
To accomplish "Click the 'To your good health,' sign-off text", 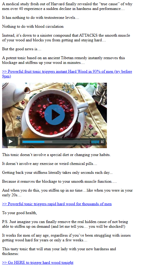I will point(19,213).
